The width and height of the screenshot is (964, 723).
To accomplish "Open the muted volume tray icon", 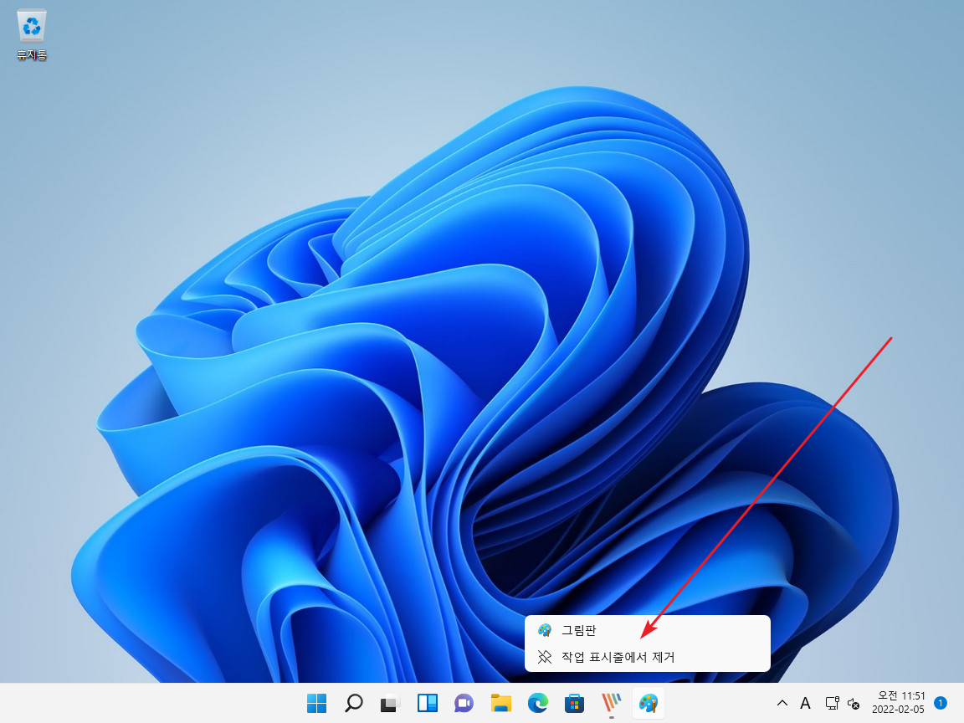I will point(854,703).
